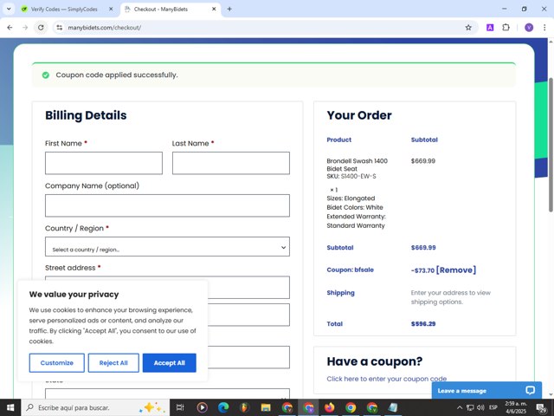This screenshot has height=416, width=554.
Task: Close the Verify Codes — SimplyCodes tab
Action: coord(111,9)
